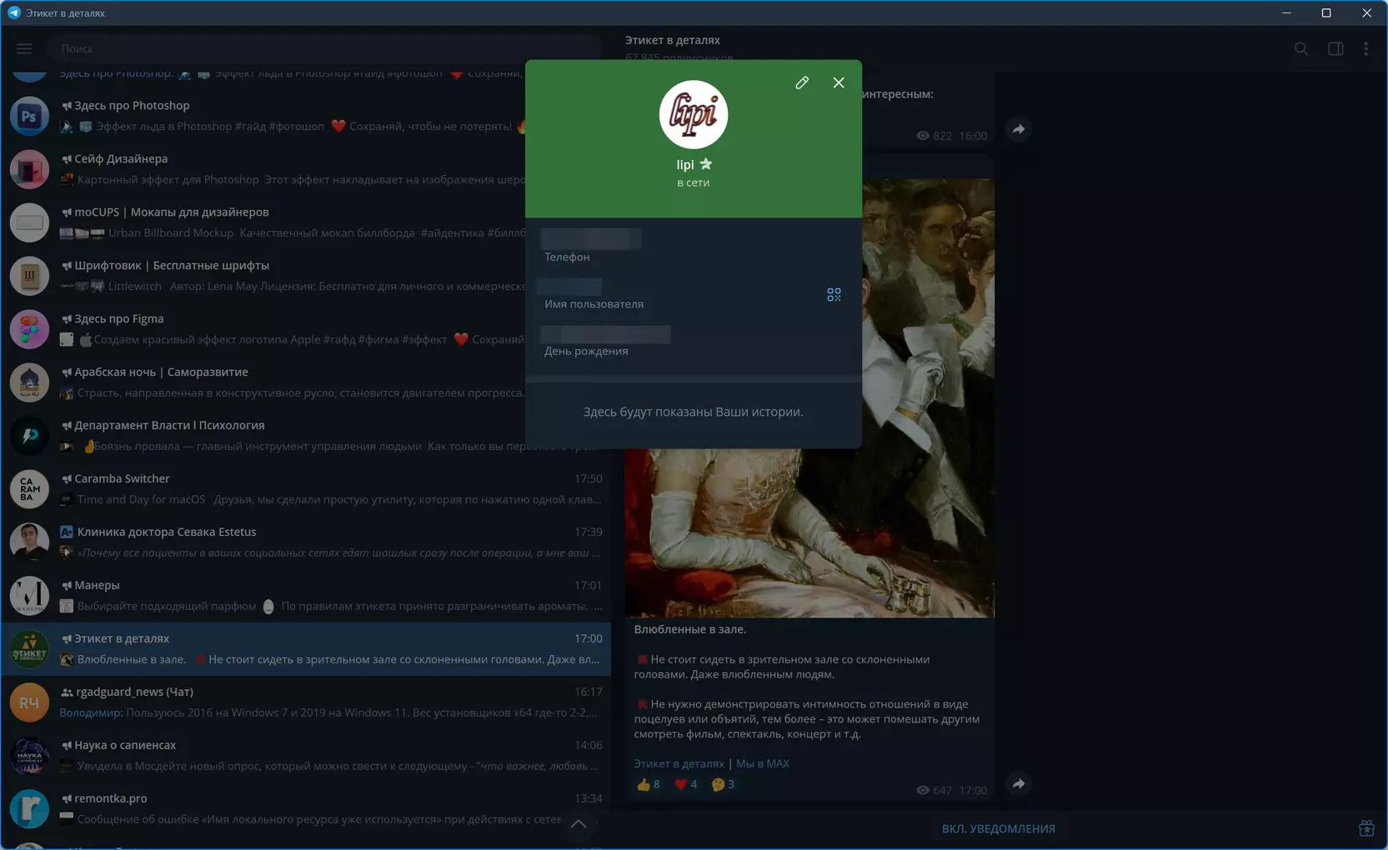
Task: Open Caramba Switcher channel
Action: (x=306, y=489)
